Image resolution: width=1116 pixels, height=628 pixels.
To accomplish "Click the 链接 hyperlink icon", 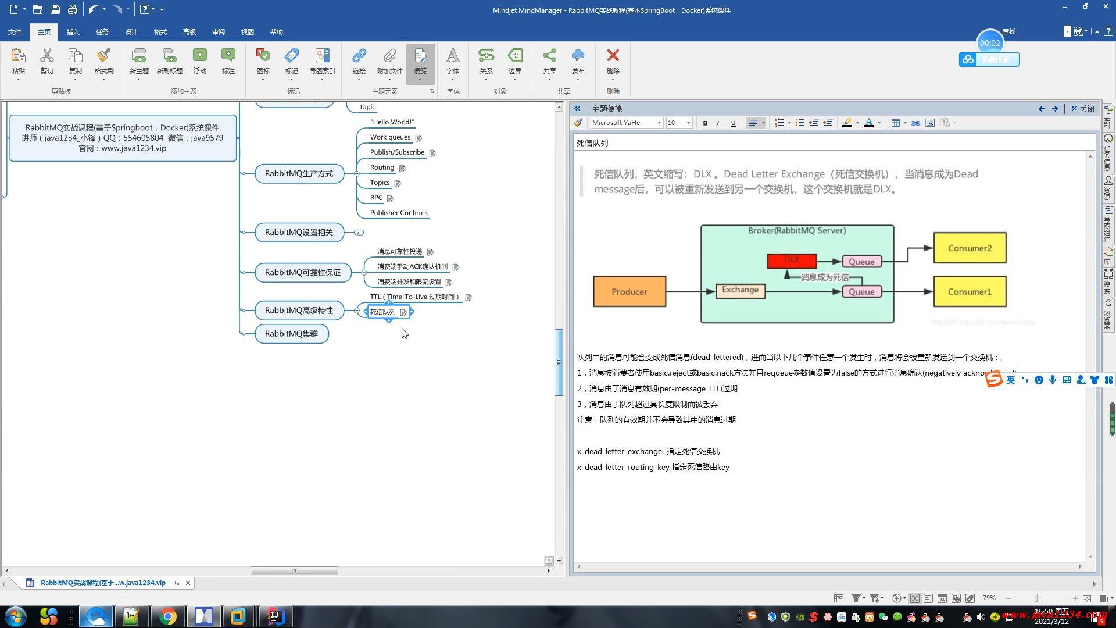I will (359, 56).
